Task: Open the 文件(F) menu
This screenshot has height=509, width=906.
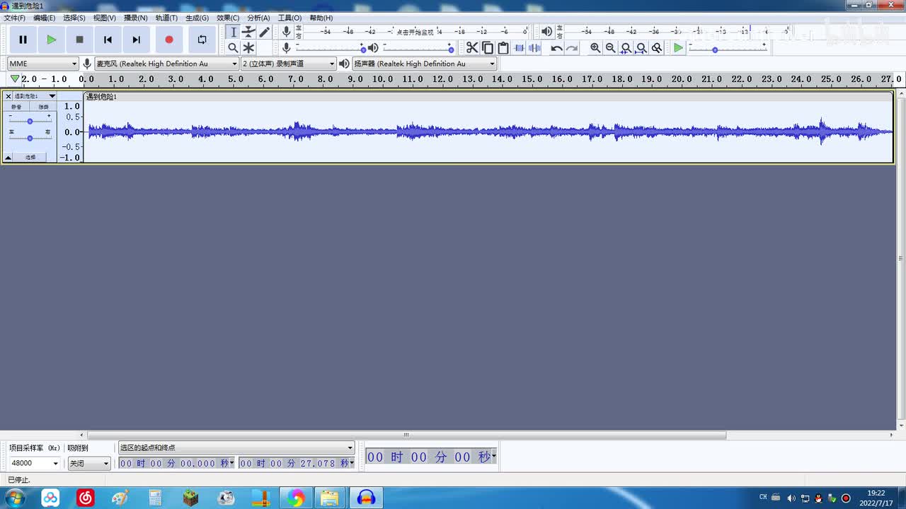Action: (14, 18)
